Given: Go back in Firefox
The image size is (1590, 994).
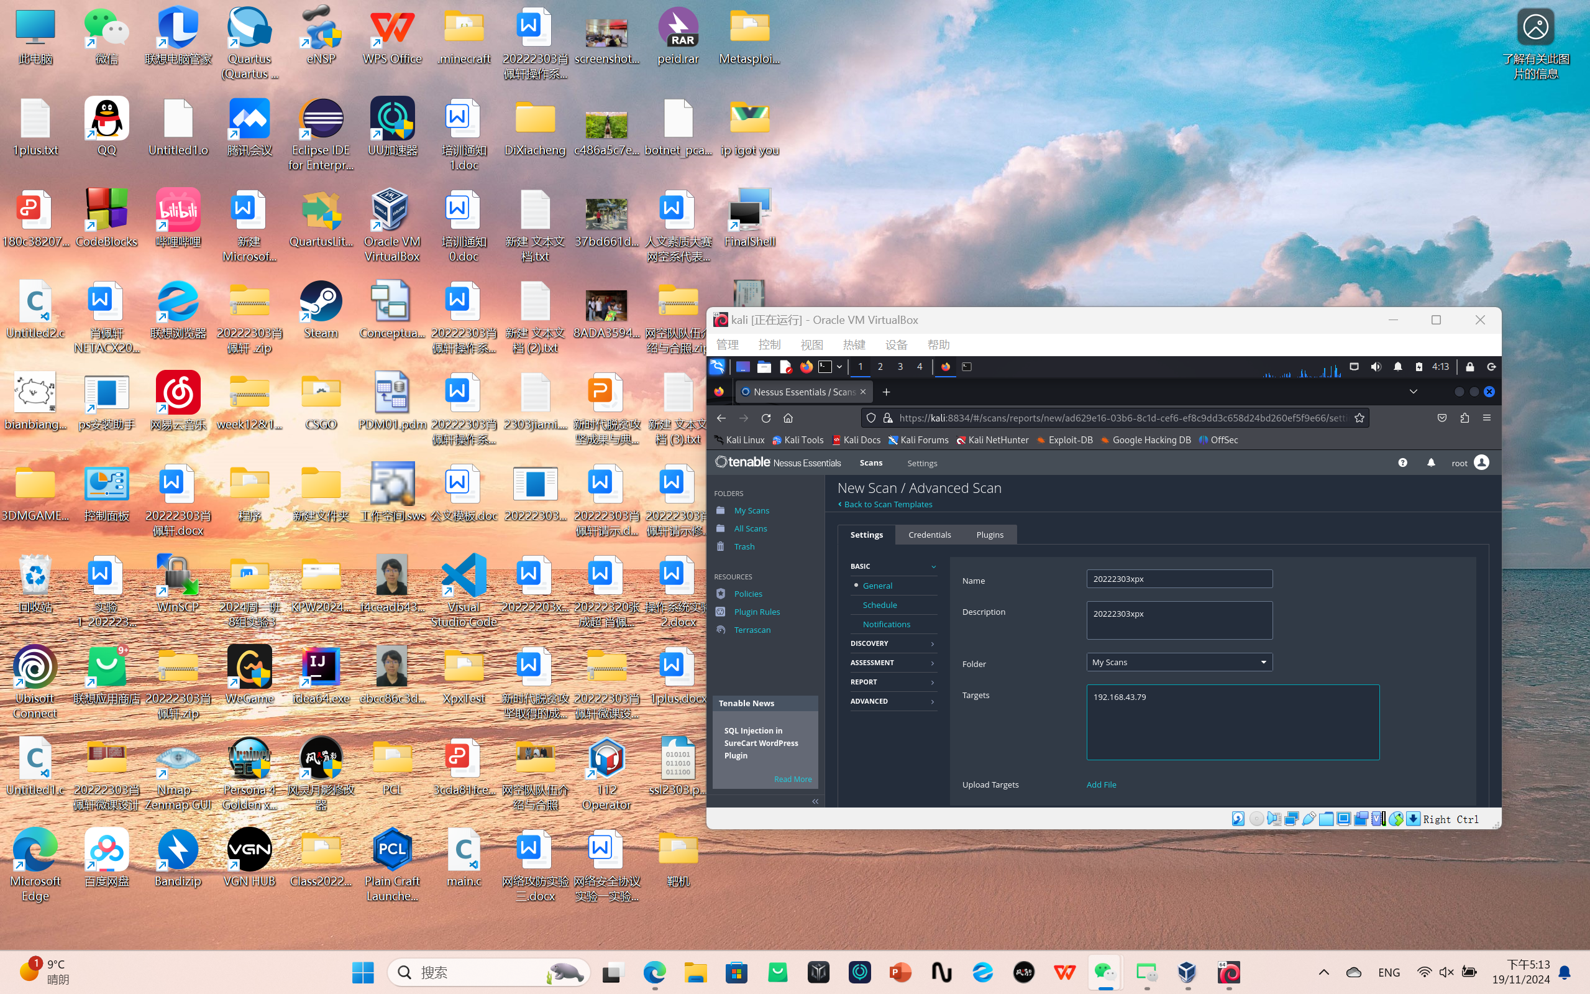Looking at the screenshot, I should coord(721,418).
